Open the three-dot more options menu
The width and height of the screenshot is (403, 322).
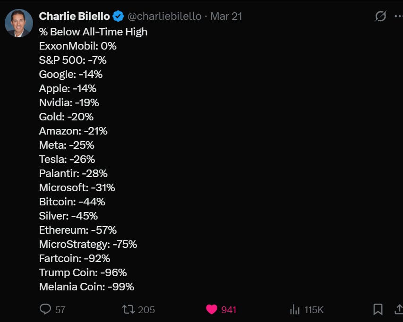[x=399, y=16]
